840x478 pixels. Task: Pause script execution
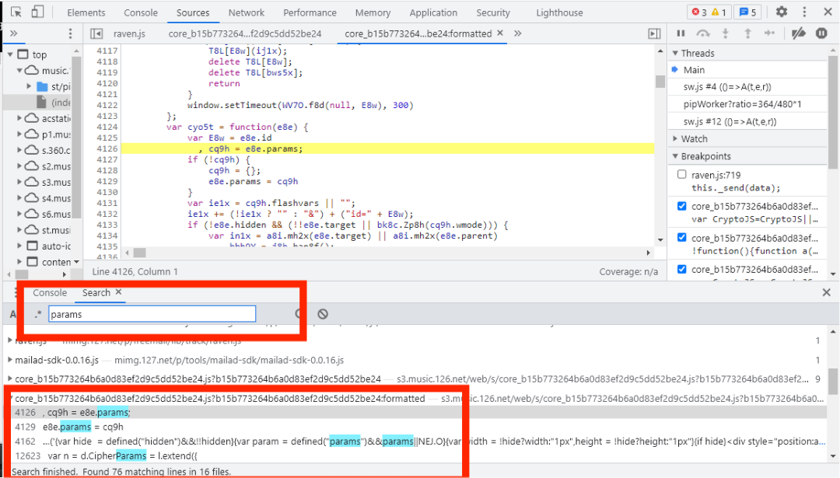coord(681,33)
